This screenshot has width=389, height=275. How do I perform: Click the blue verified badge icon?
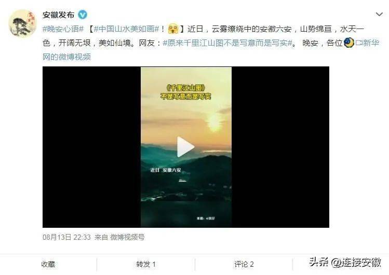tap(83, 15)
